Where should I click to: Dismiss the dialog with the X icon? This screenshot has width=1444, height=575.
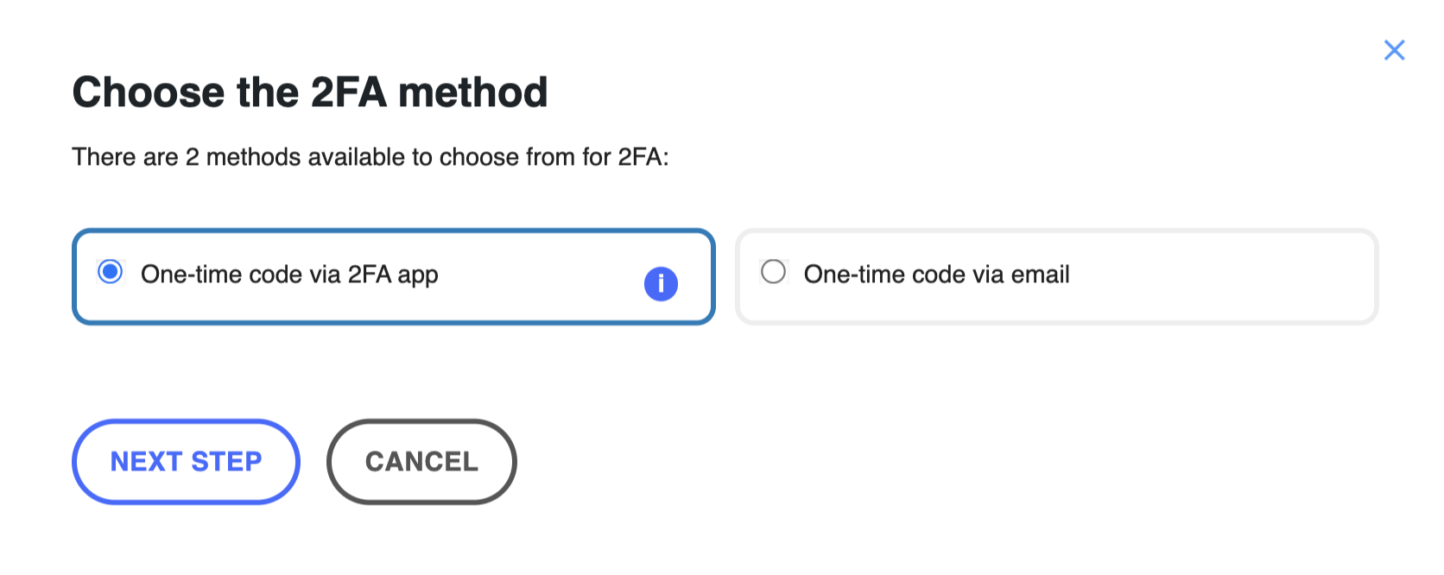[1394, 50]
